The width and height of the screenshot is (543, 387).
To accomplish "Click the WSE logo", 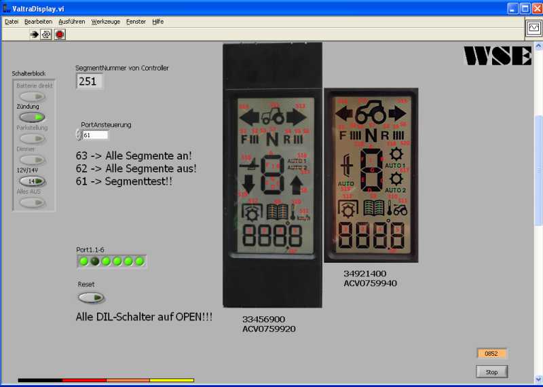I will pyautogui.click(x=498, y=56).
